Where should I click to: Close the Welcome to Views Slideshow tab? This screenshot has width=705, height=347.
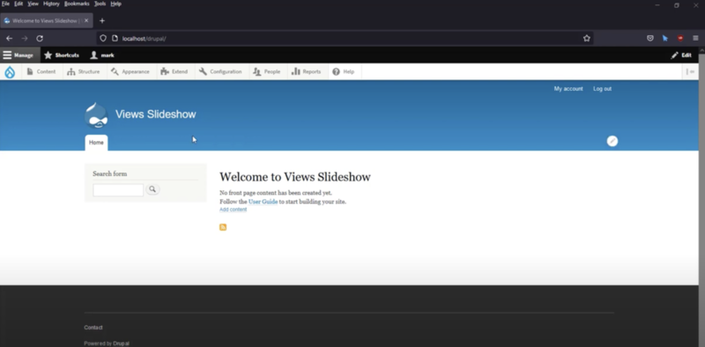(86, 20)
